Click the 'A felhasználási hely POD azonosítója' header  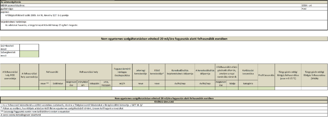pyautogui.click(x=10, y=75)
